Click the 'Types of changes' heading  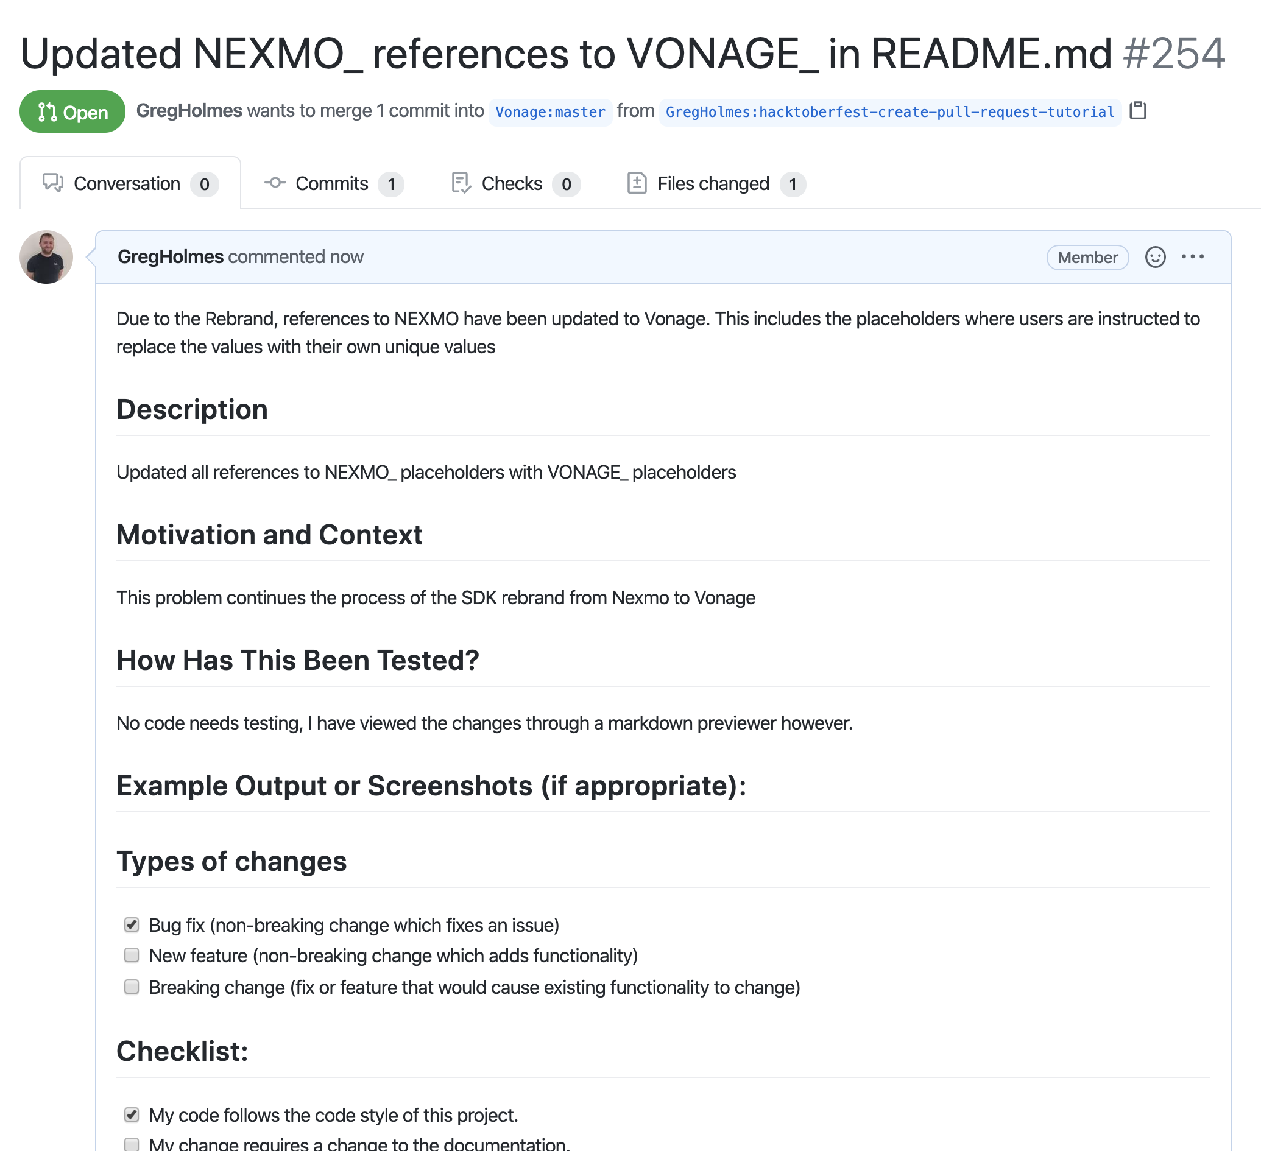[231, 862]
